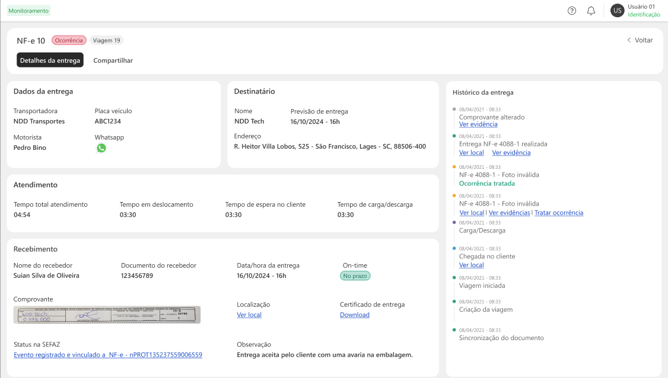Viewport: 668px width, 378px height.
Task: Select recipient address 'R. Heitor Villa Lobos, 525'
Action: pyautogui.click(x=330, y=146)
